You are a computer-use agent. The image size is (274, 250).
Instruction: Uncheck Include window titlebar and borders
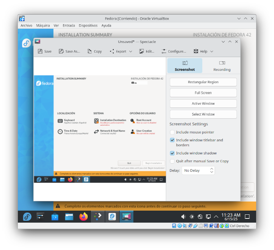coord(172,140)
